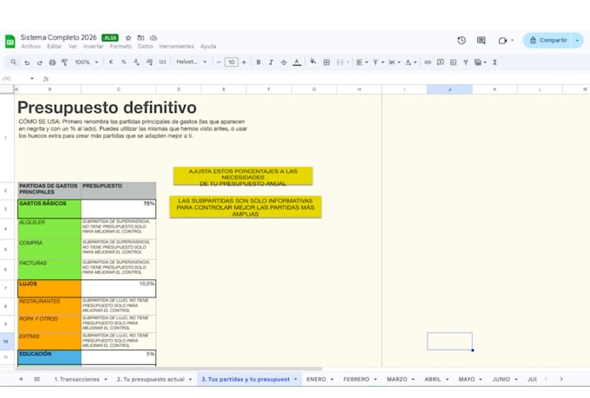Add a new sheet with plus
Viewport: 590px width, 398px height.
pyautogui.click(x=21, y=379)
